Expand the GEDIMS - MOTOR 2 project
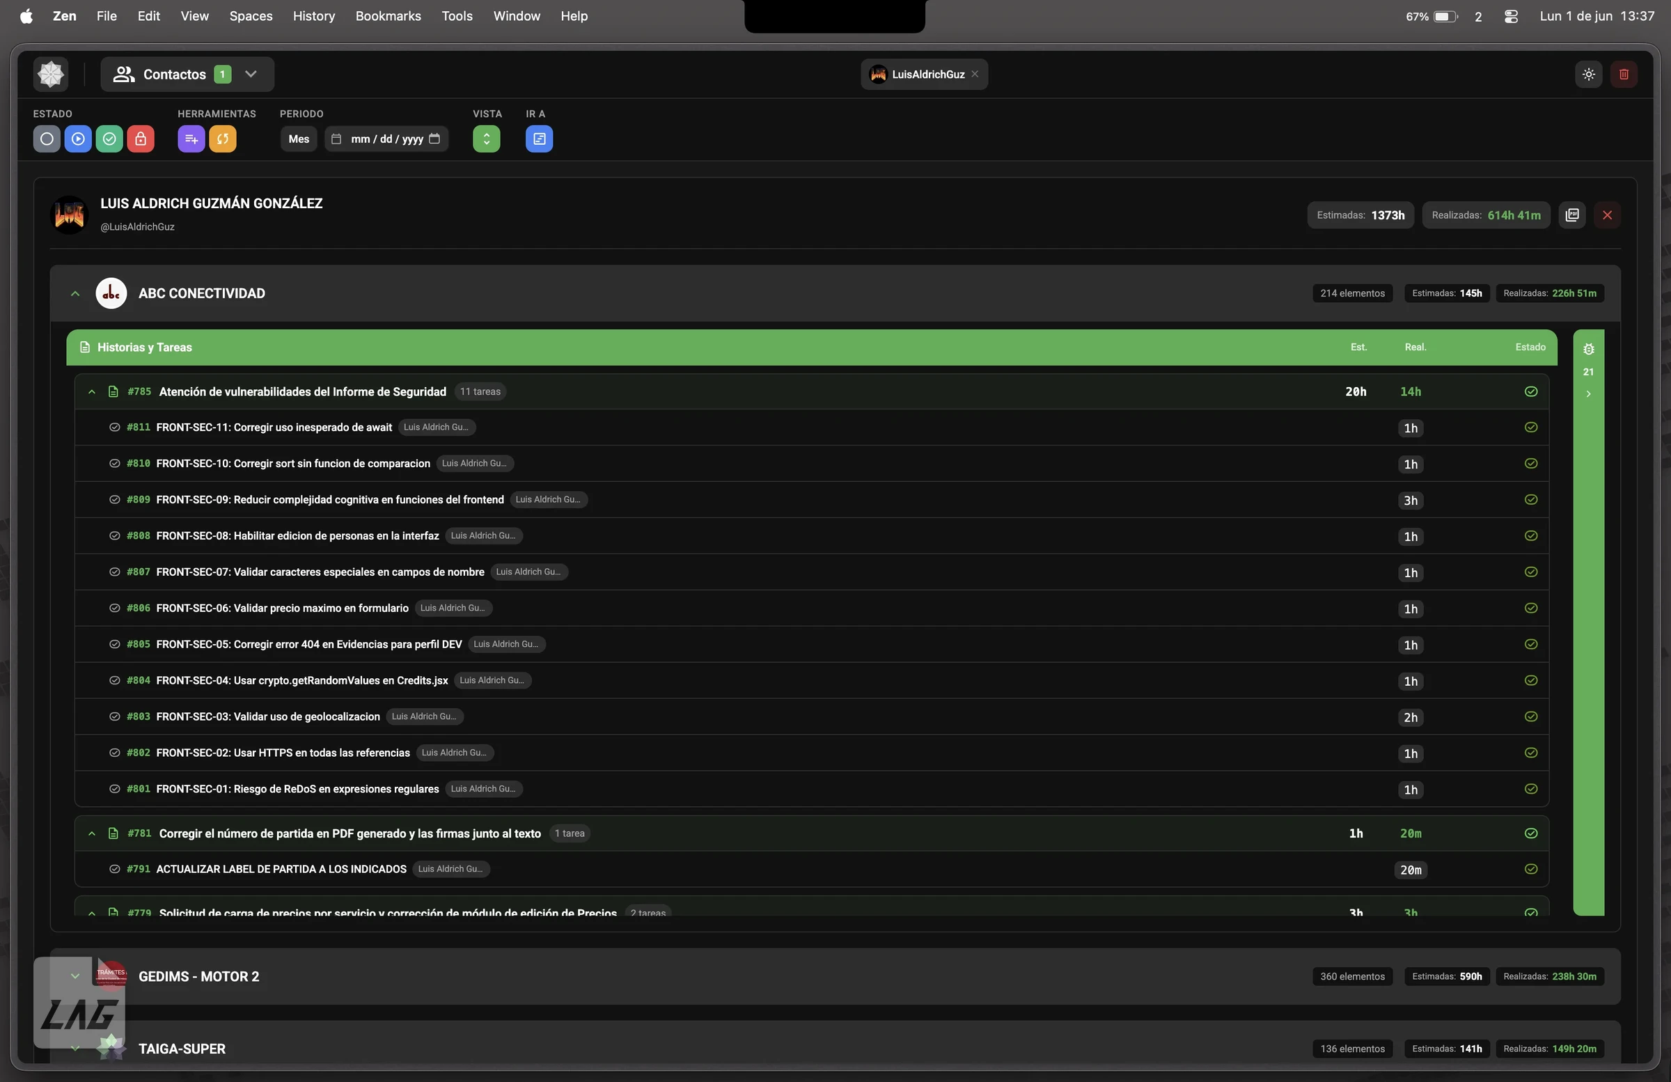Image resolution: width=1671 pixels, height=1082 pixels. [x=75, y=976]
